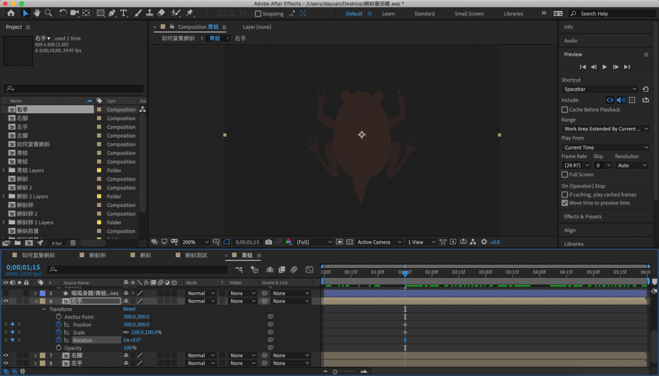
Task: Toggle Rotation stopwatch on layer 6
Action: coord(59,340)
